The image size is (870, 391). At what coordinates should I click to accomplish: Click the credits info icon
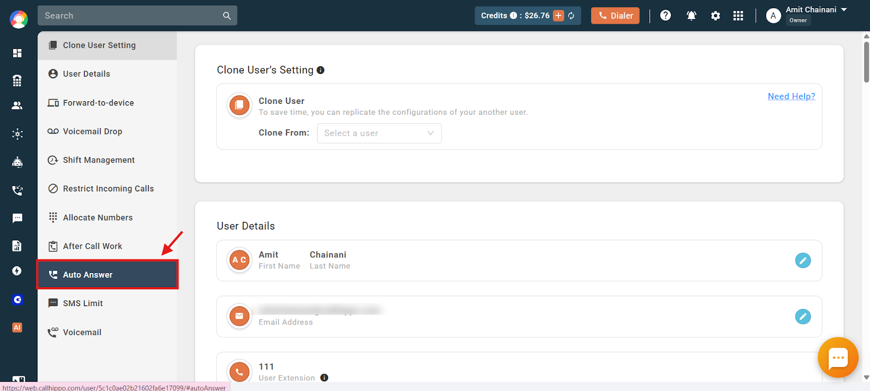click(x=513, y=16)
